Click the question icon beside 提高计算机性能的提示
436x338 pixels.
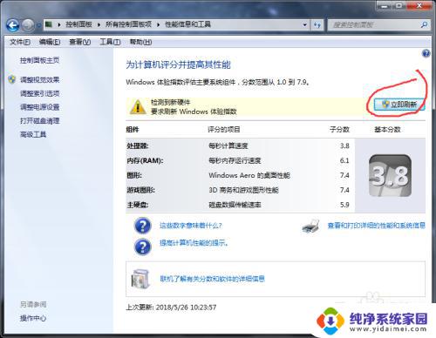point(143,247)
